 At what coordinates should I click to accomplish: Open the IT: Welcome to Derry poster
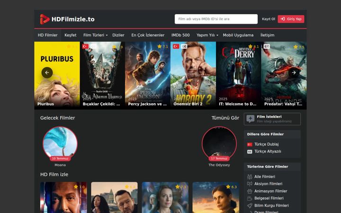coord(239,75)
